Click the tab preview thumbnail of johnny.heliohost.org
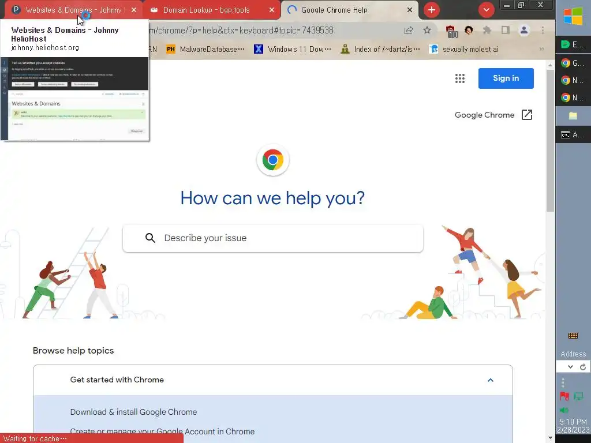The height and width of the screenshot is (443, 591). click(74, 99)
